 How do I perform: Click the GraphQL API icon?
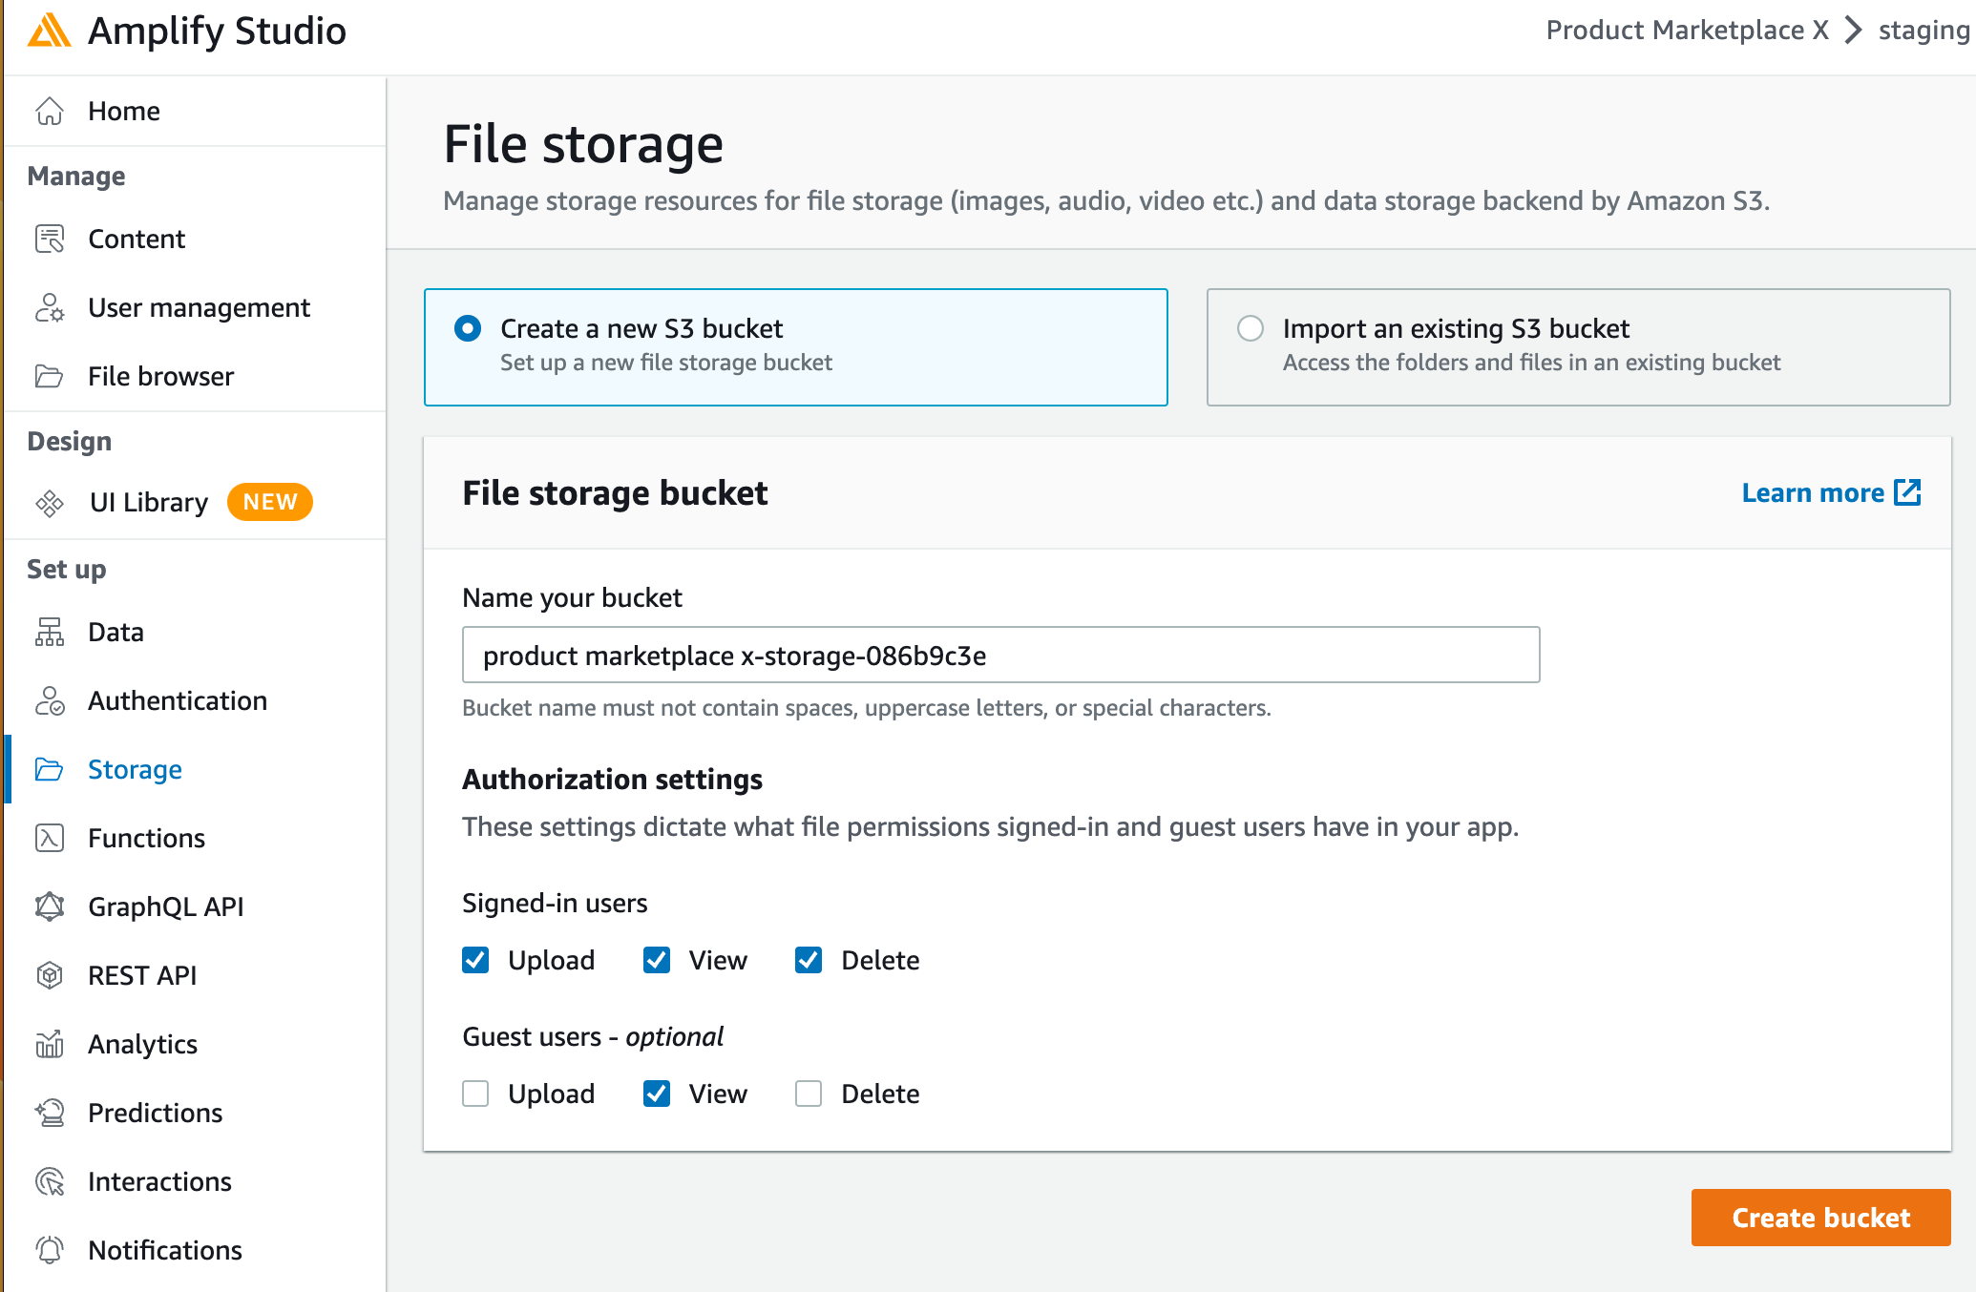point(50,906)
